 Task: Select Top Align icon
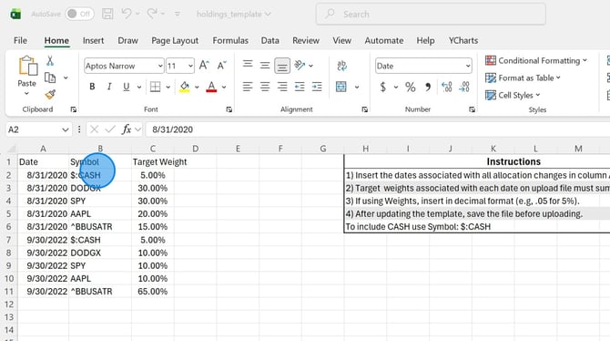pos(248,65)
